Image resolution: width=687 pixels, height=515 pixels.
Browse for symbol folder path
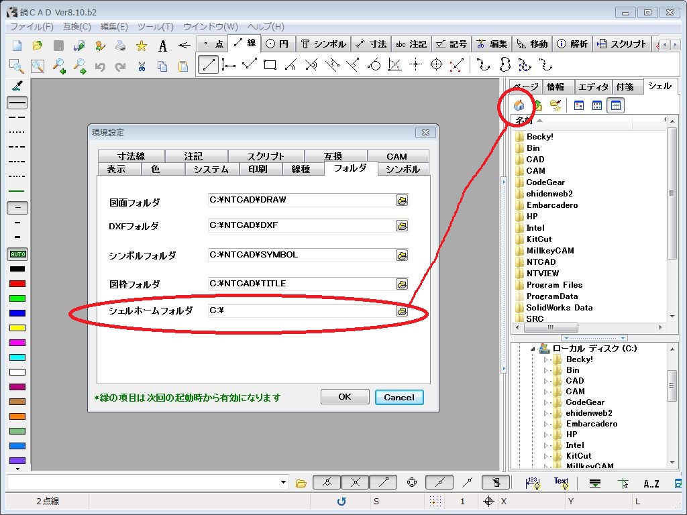[x=402, y=255]
